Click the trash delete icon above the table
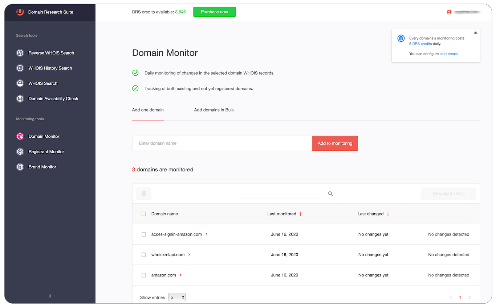Viewport: 496px width, 308px height. coord(144,193)
